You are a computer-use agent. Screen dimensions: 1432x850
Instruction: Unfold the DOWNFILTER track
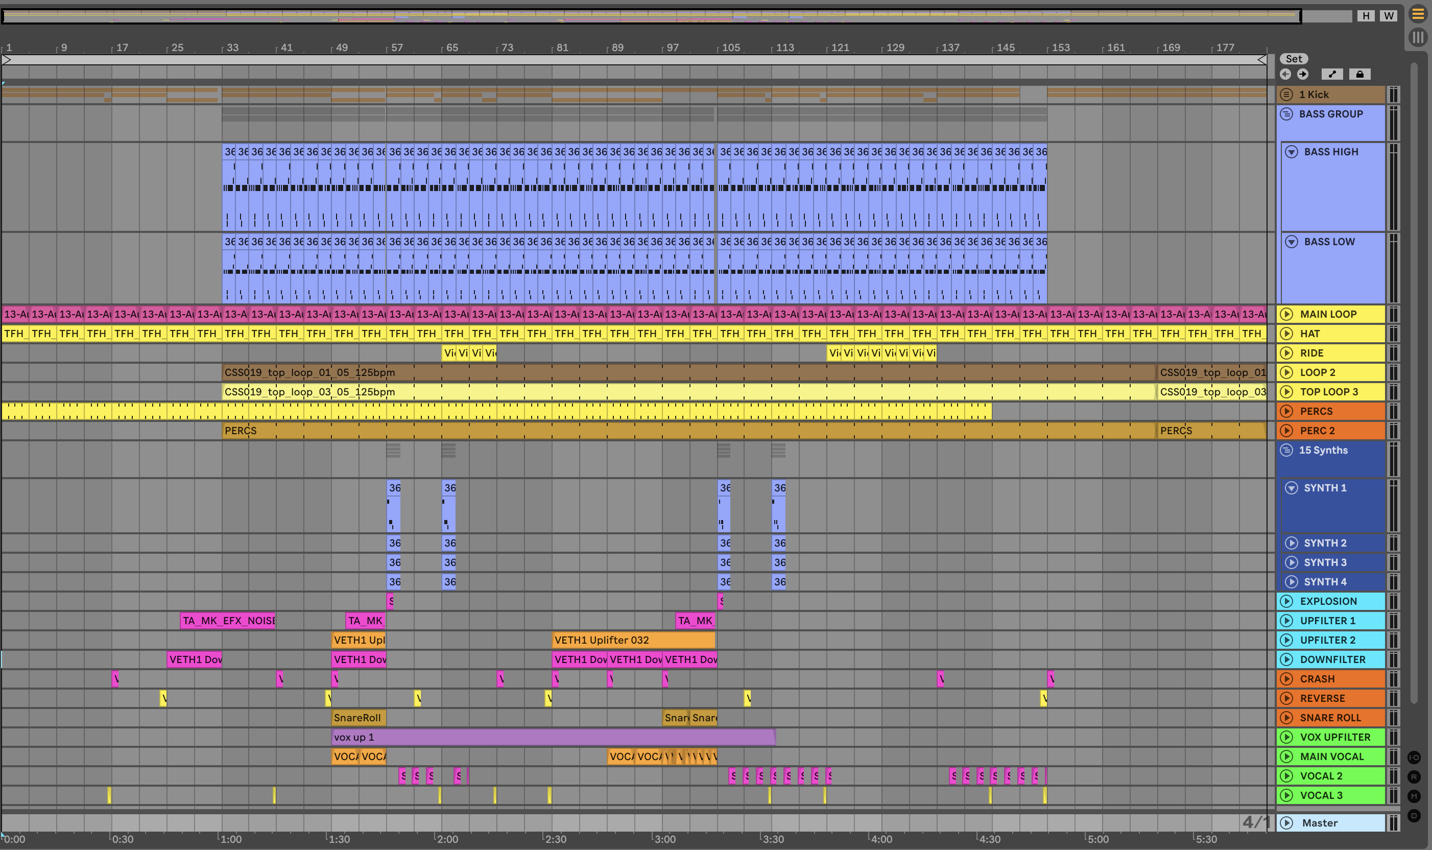coord(1286,660)
